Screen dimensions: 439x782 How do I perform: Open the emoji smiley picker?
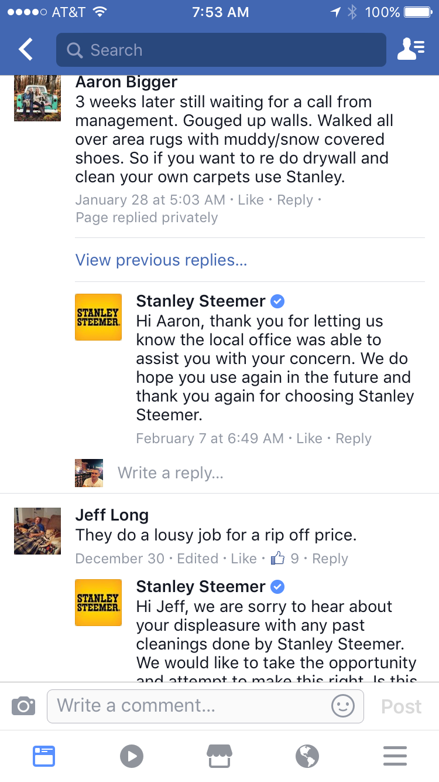(343, 706)
